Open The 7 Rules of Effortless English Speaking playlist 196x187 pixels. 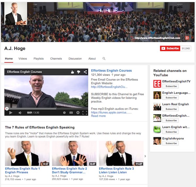click(x=40, y=127)
